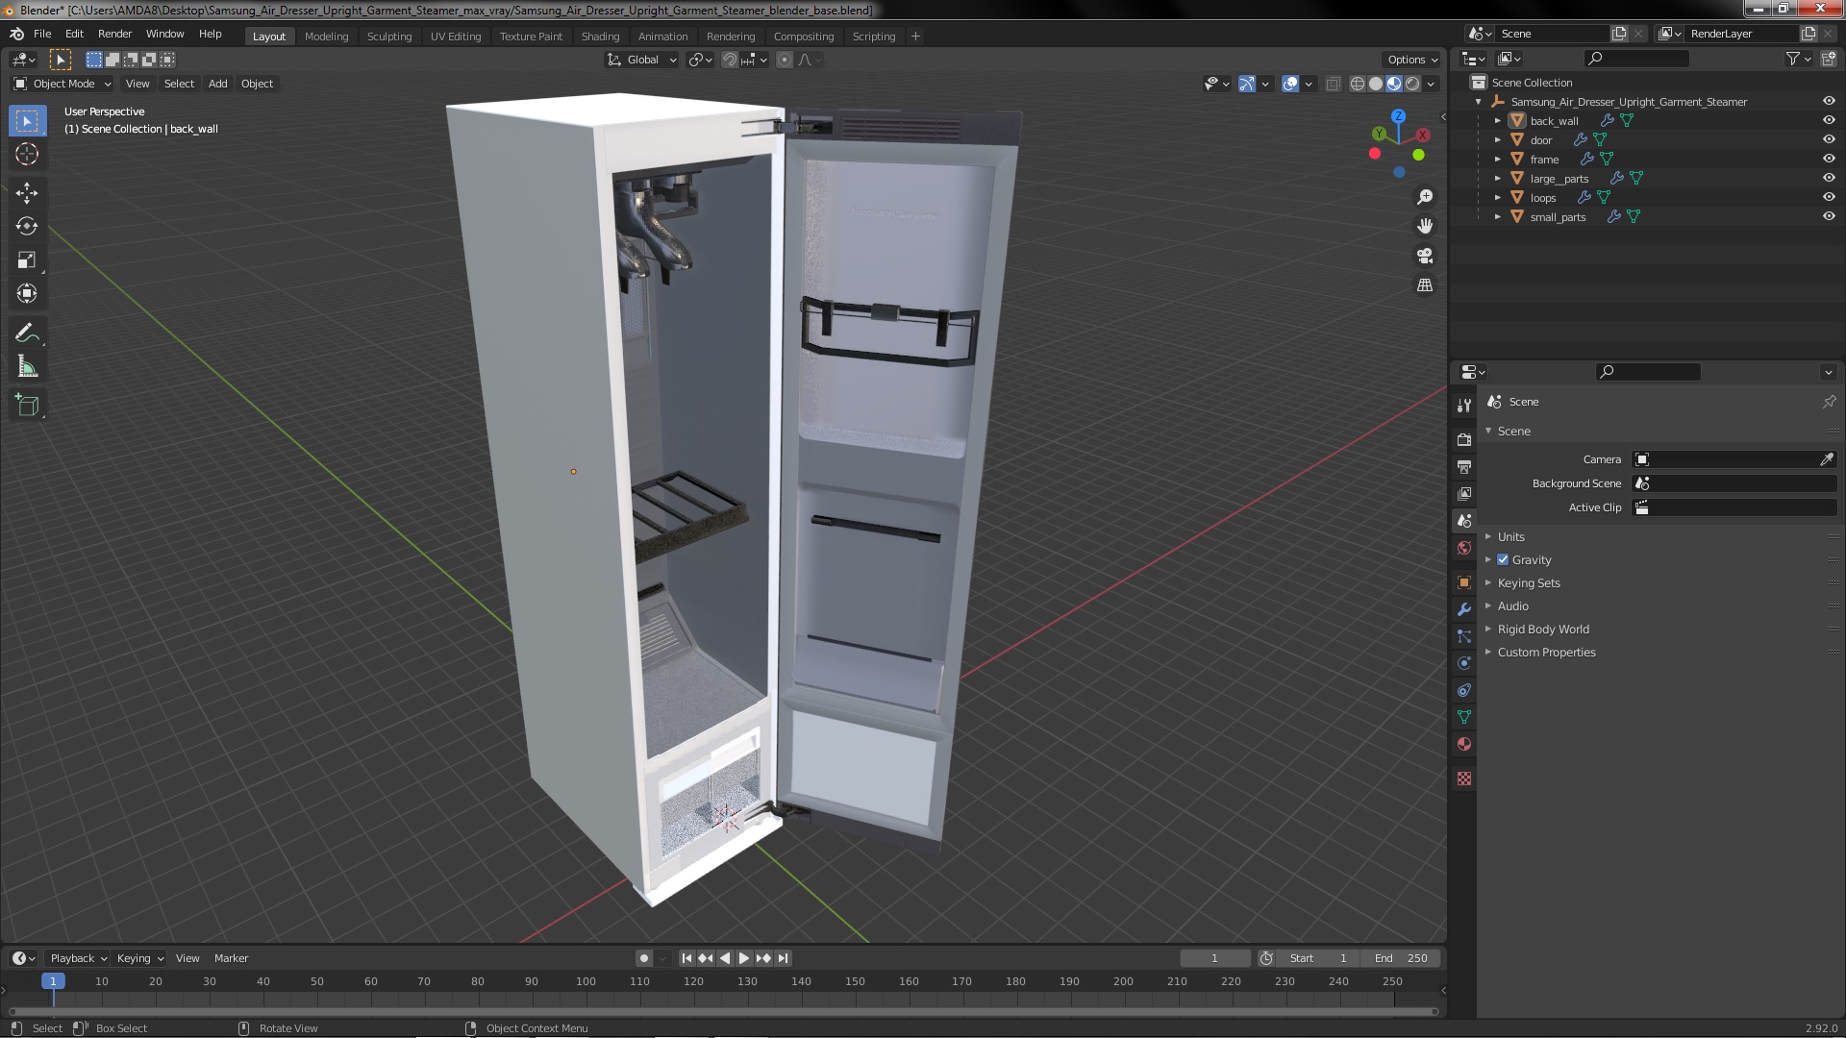This screenshot has height=1038, width=1846.
Task: Open the Marker menu in timeline
Action: coord(231,958)
